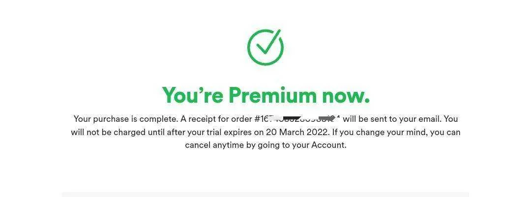Click the partially hidden order number

pyautogui.click(x=297, y=119)
